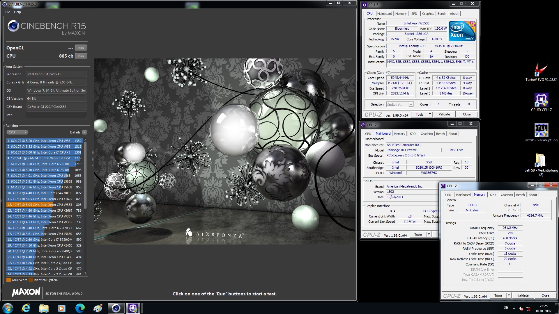The height and width of the screenshot is (314, 559).
Task: Click the tray volume icon
Action: [521, 308]
